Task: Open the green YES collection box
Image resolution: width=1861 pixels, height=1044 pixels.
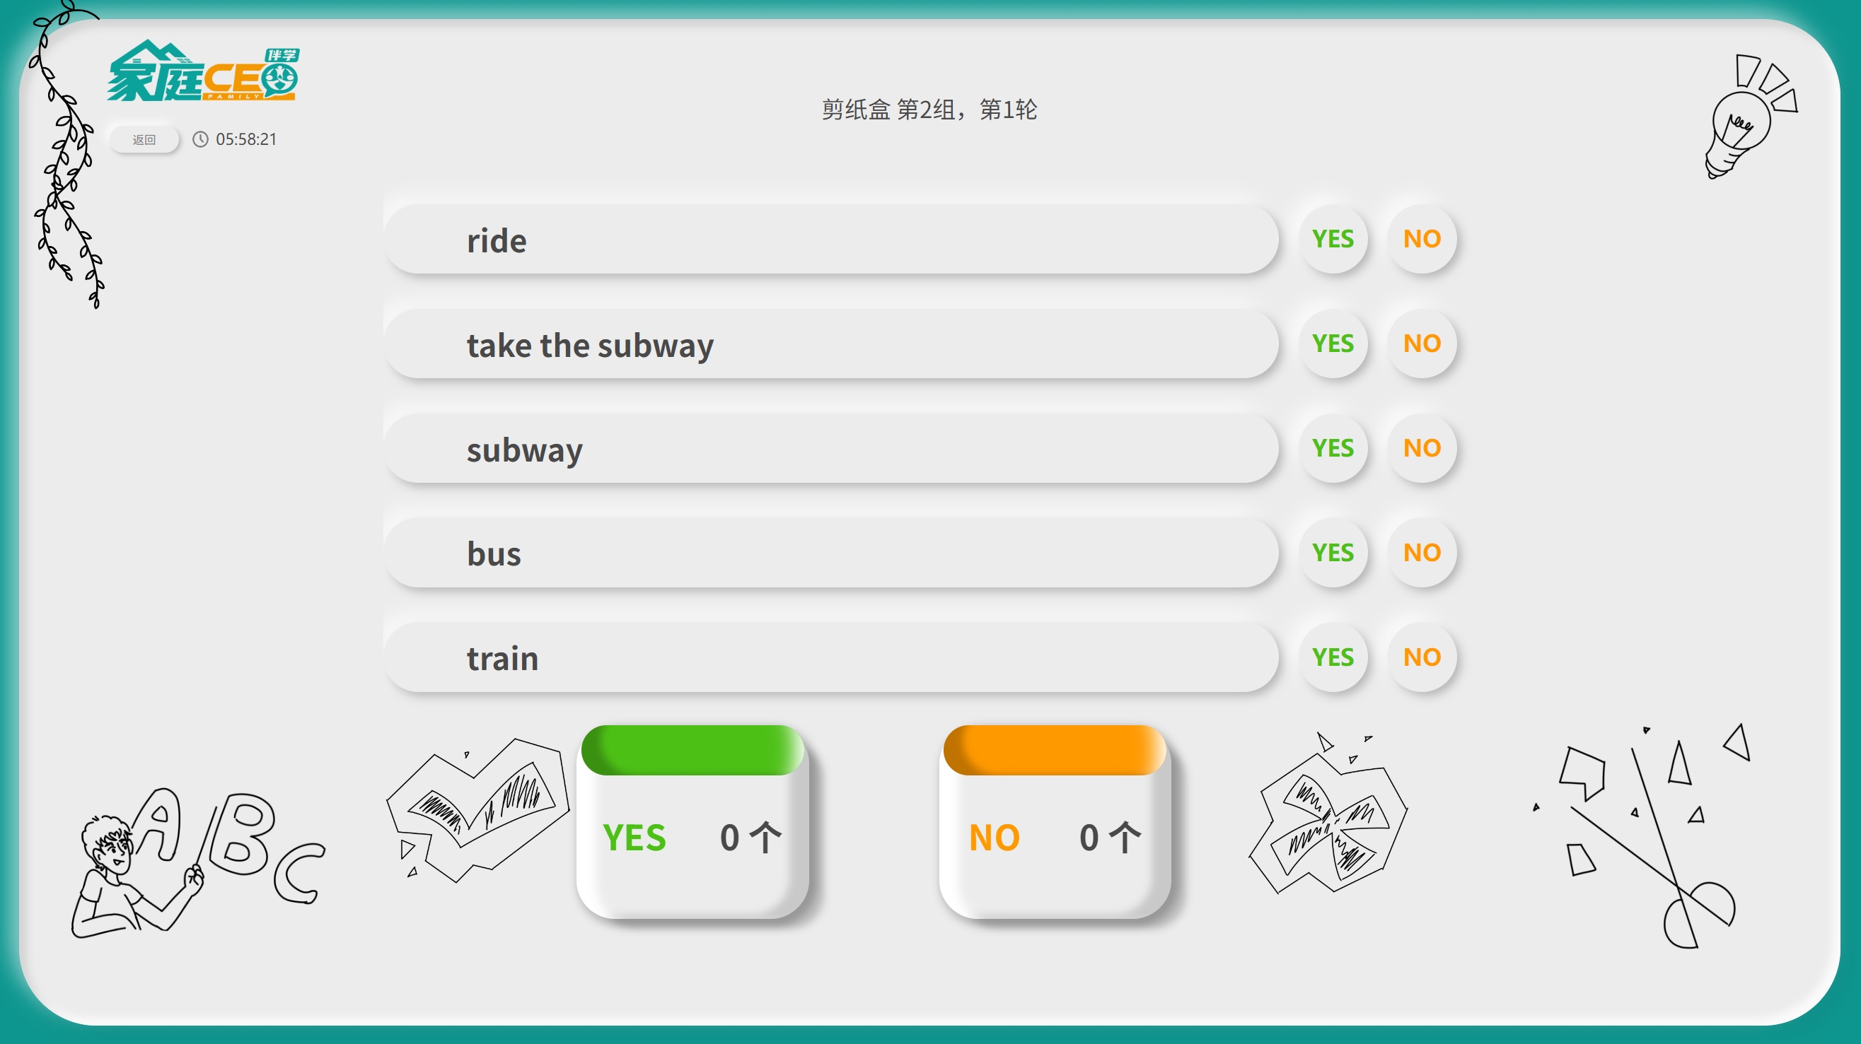Action: (x=692, y=821)
